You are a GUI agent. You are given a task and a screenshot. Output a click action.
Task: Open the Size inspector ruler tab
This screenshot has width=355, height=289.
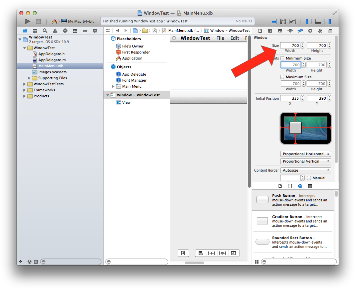point(300,31)
